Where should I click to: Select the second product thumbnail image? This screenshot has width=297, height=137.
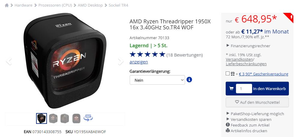coord(53,118)
